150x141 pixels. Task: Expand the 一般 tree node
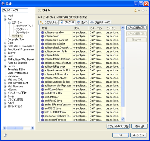(x=5, y=16)
